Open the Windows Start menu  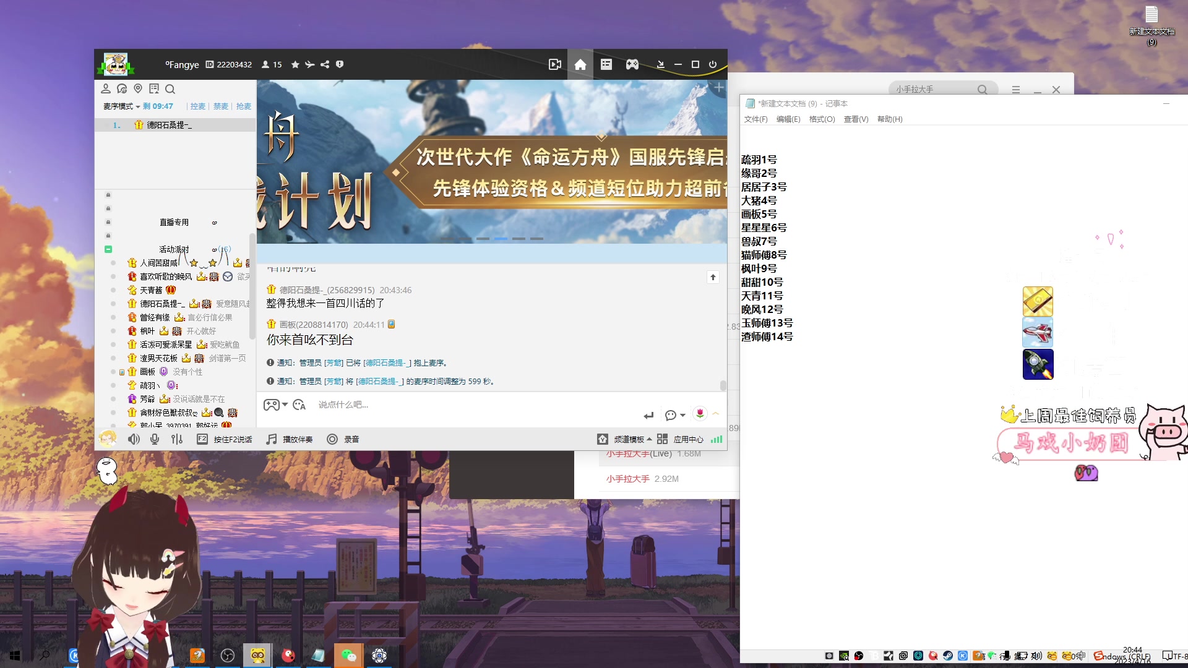15,656
